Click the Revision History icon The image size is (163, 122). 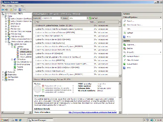click(x=125, y=56)
